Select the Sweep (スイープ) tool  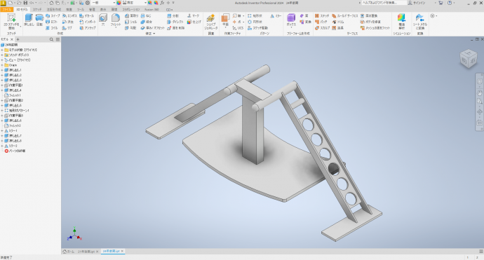click(53, 15)
